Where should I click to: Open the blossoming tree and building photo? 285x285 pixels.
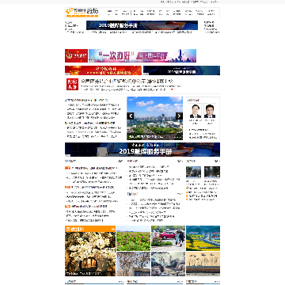[x=134, y=264]
